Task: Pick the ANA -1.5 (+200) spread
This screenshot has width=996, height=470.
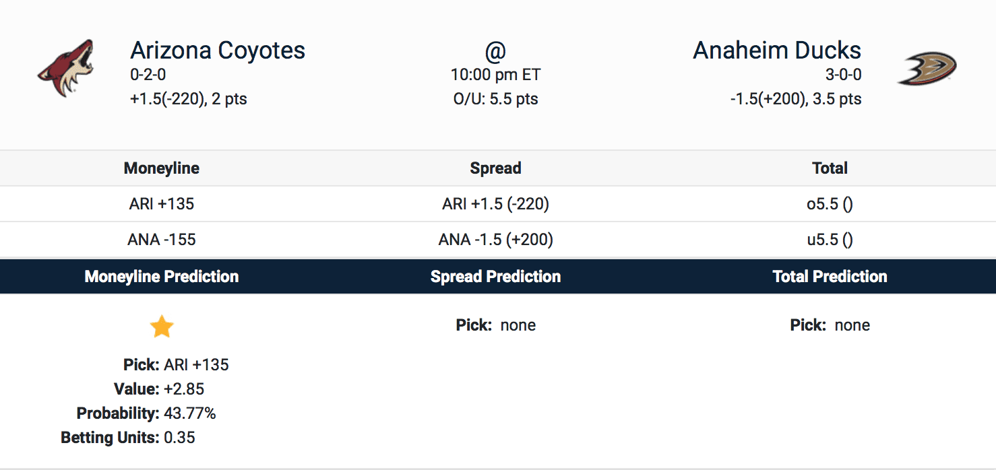Action: point(495,240)
